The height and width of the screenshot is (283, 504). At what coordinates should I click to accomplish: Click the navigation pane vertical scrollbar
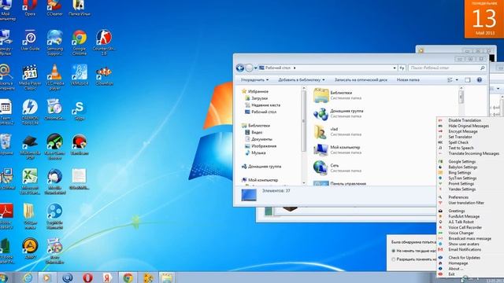[303, 135]
